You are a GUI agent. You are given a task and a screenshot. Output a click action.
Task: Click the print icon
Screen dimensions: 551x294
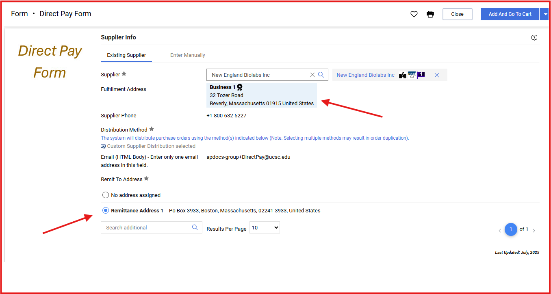[430, 14]
